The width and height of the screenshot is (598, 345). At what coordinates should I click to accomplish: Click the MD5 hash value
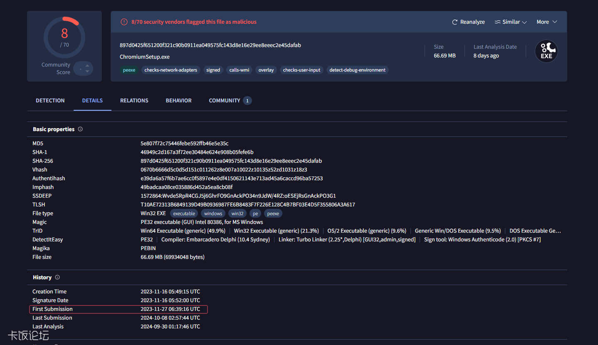click(x=185, y=144)
